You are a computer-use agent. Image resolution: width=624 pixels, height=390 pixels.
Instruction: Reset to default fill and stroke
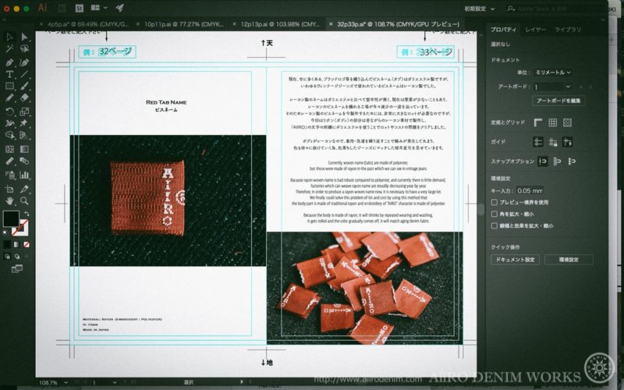[5, 232]
